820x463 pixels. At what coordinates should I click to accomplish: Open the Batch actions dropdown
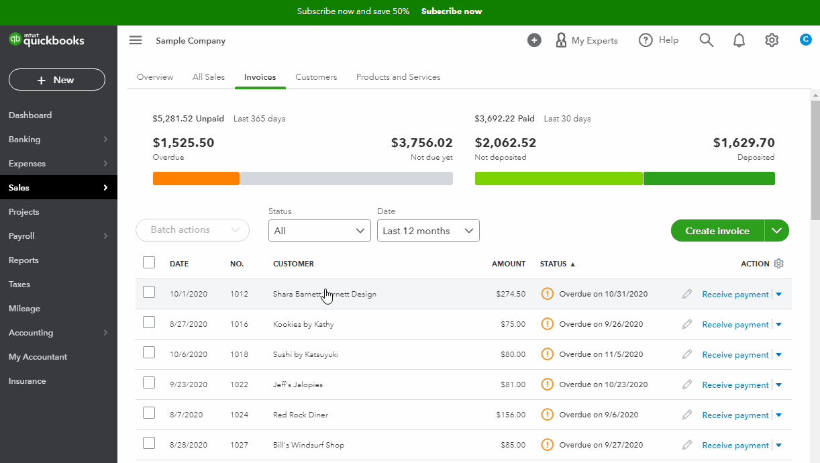[x=193, y=230]
